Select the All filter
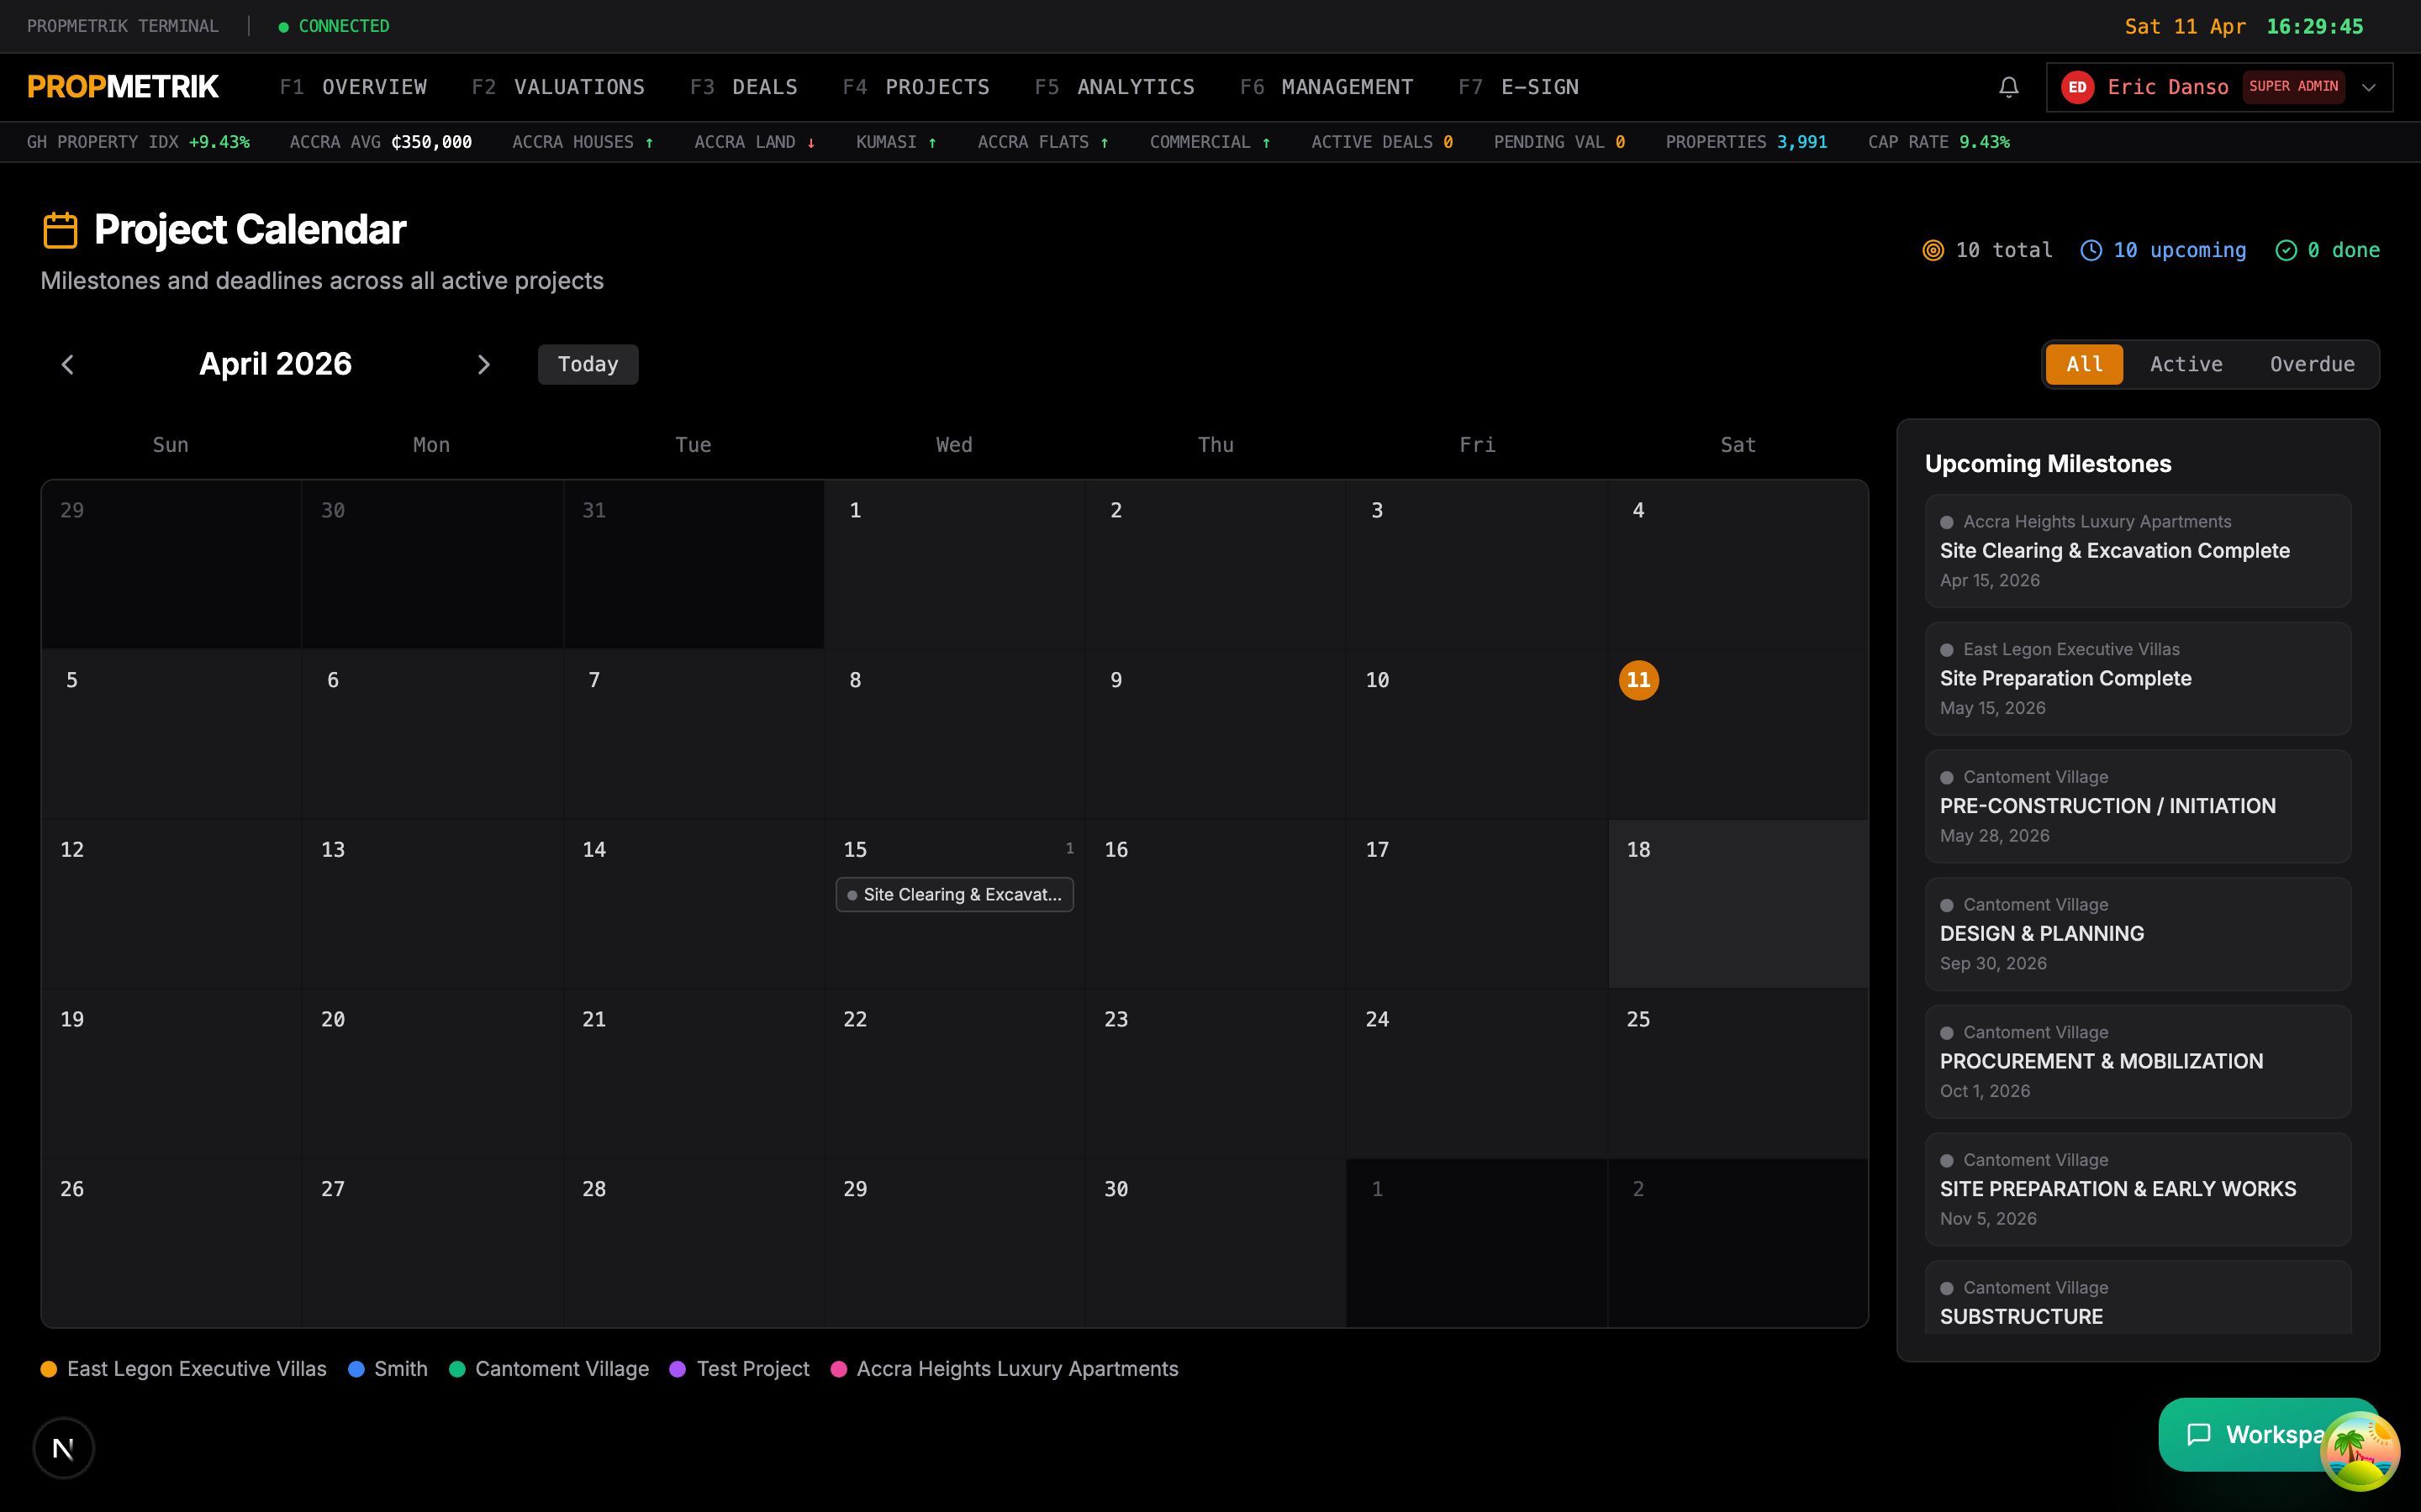Image resolution: width=2421 pixels, height=1512 pixels. (2084, 365)
